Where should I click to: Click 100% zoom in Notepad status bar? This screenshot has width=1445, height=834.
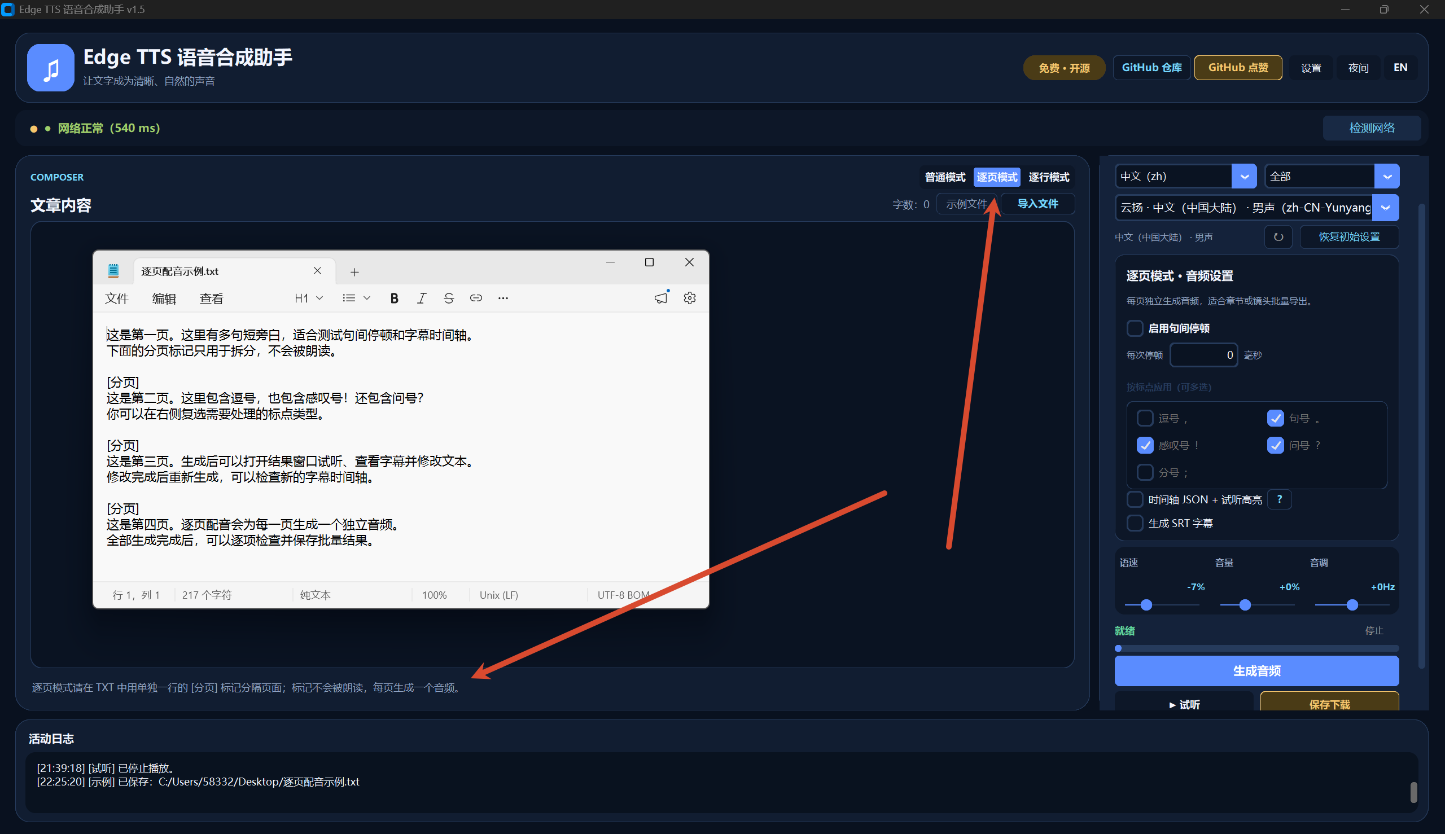[434, 595]
